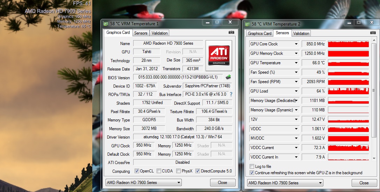This screenshot has height=192, width=380.
Task: Click Shaders 1792 Unified value
Action: [152, 103]
